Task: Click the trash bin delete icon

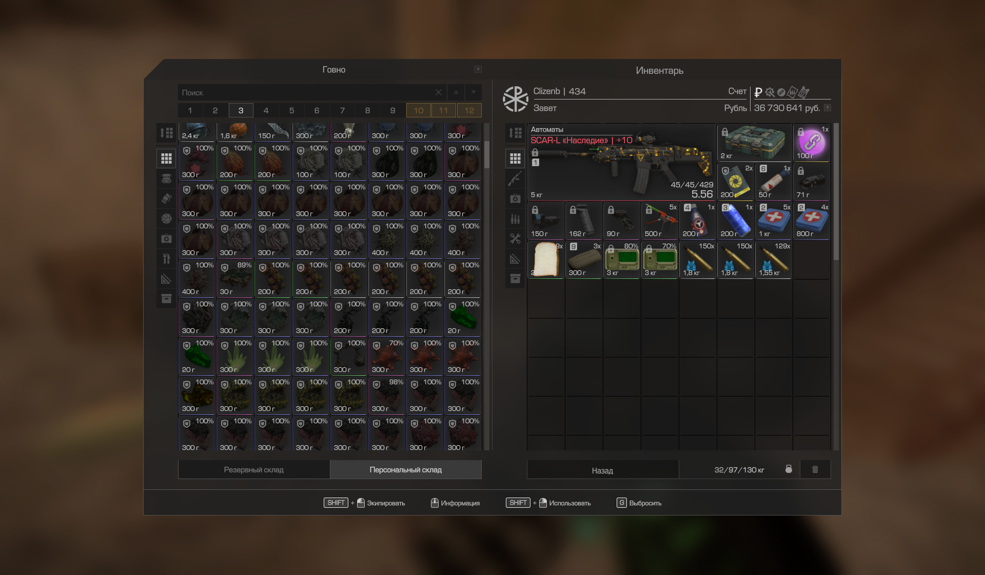Action: [x=815, y=469]
